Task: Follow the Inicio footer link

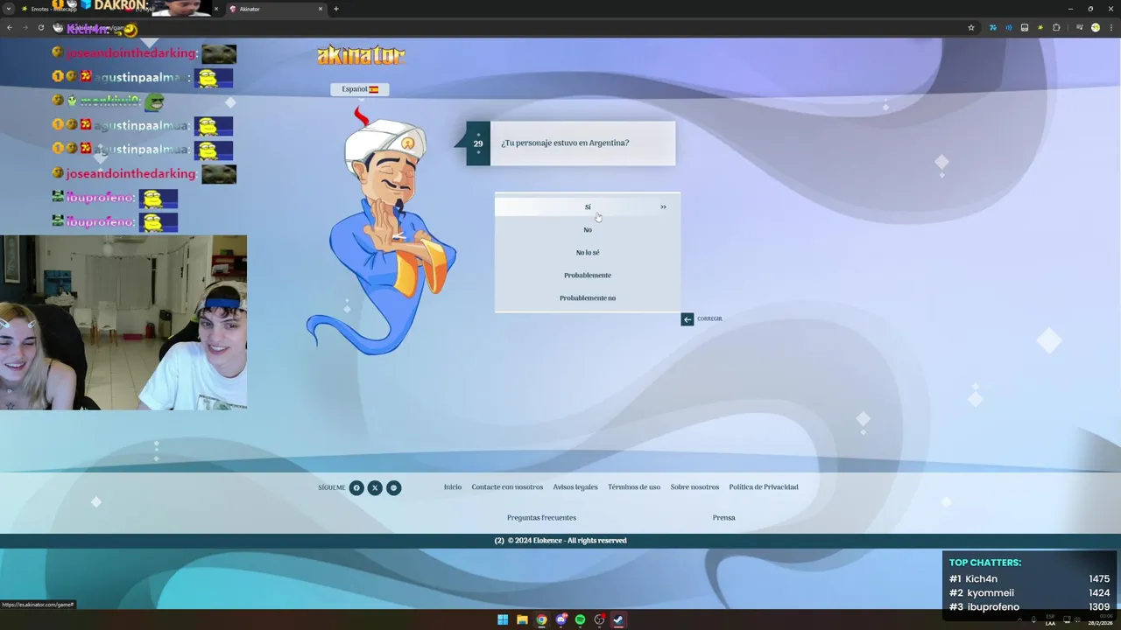Action: click(x=453, y=487)
